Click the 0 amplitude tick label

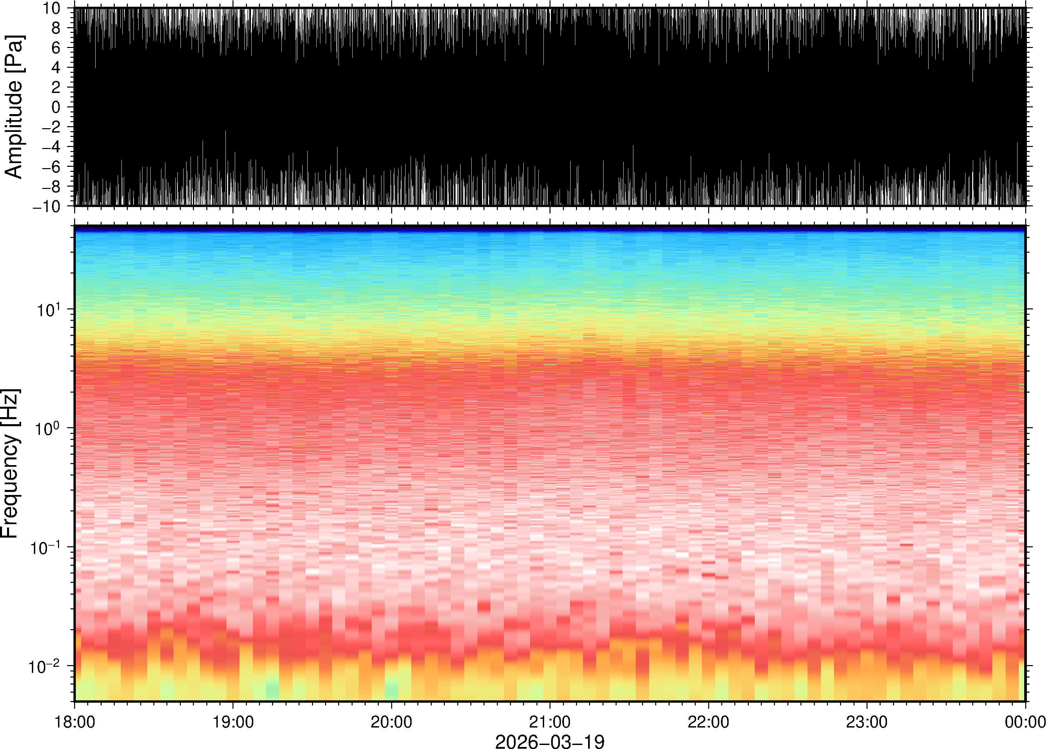click(x=56, y=107)
